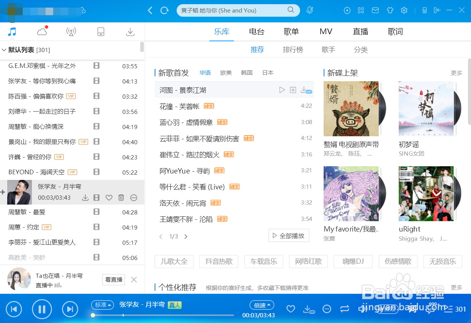
Task: Open the radio broadcast icon in sidebar
Action: 71,32
